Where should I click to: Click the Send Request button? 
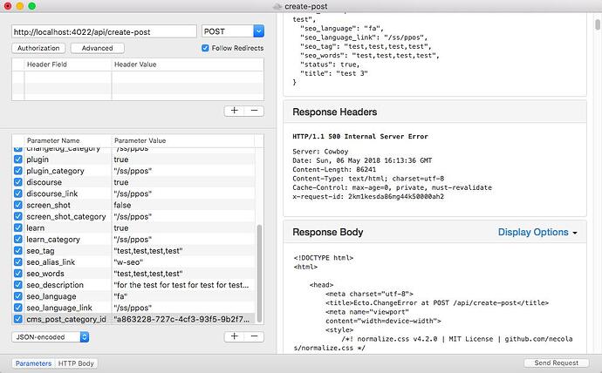[x=557, y=363]
